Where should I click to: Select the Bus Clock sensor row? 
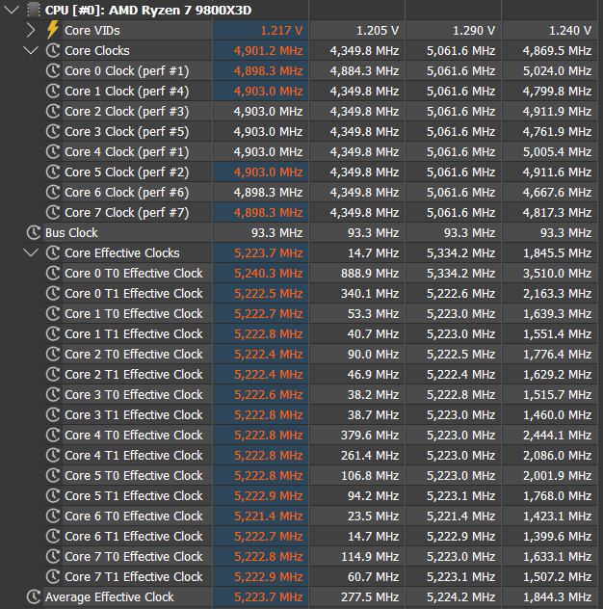[310, 232]
